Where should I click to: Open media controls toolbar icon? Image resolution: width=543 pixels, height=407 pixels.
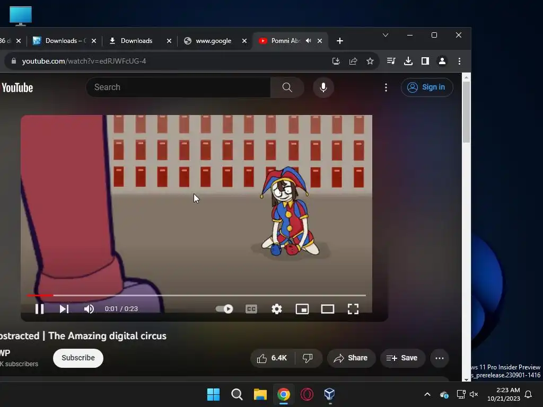[391, 61]
